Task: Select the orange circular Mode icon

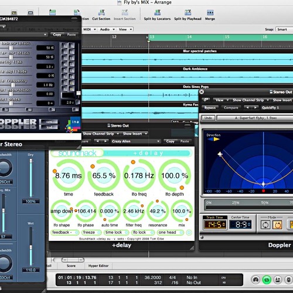Action: click(277, 225)
